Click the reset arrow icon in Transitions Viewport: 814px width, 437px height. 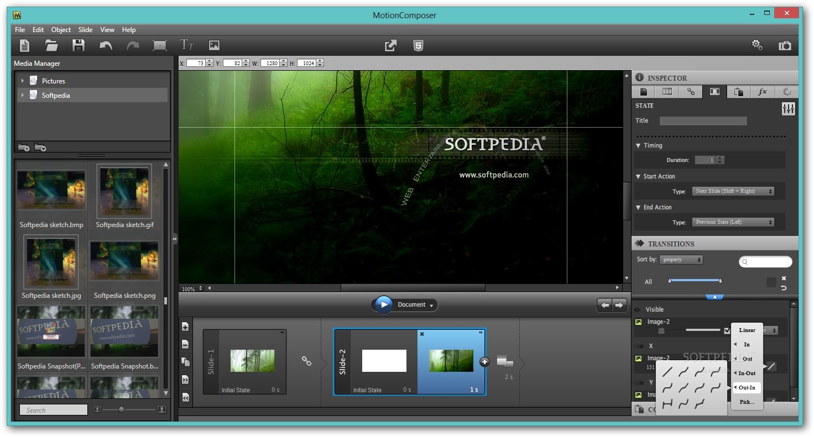[784, 288]
